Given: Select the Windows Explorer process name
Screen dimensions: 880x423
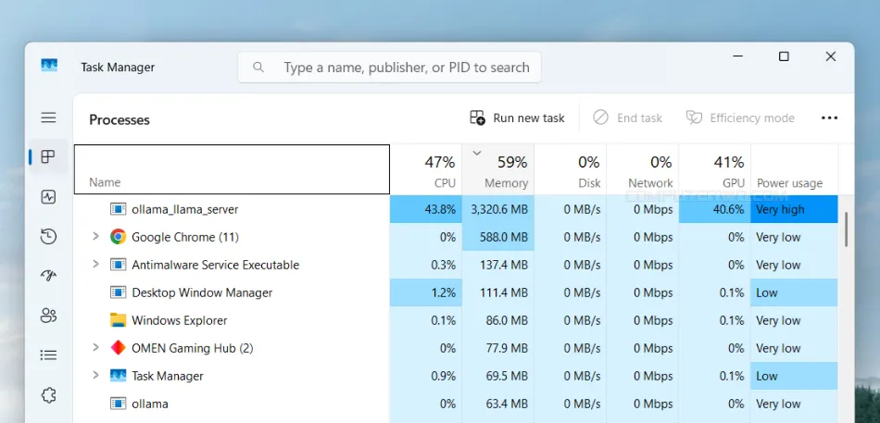Looking at the screenshot, I should [179, 320].
